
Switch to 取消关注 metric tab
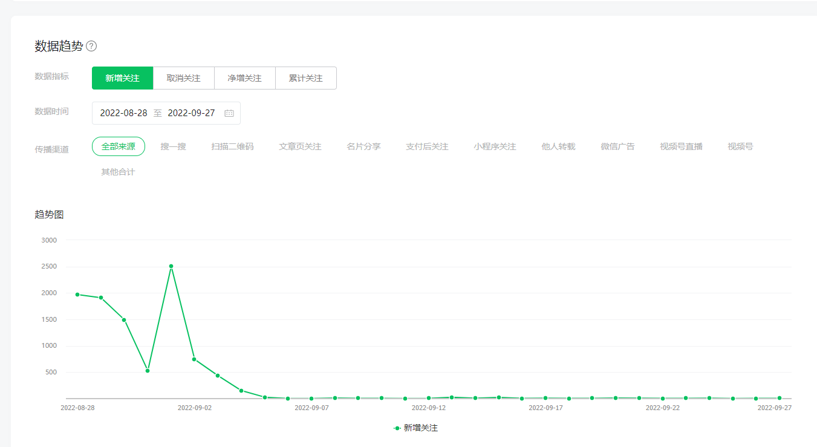coord(183,78)
